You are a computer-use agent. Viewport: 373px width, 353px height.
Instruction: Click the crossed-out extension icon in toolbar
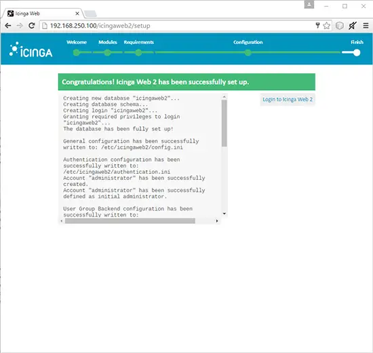pyautogui.click(x=353, y=26)
